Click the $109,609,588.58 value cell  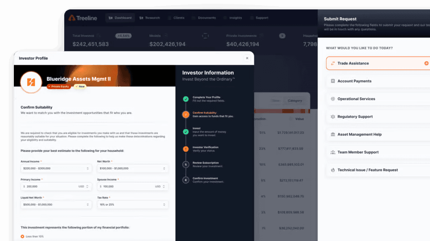[291, 212]
